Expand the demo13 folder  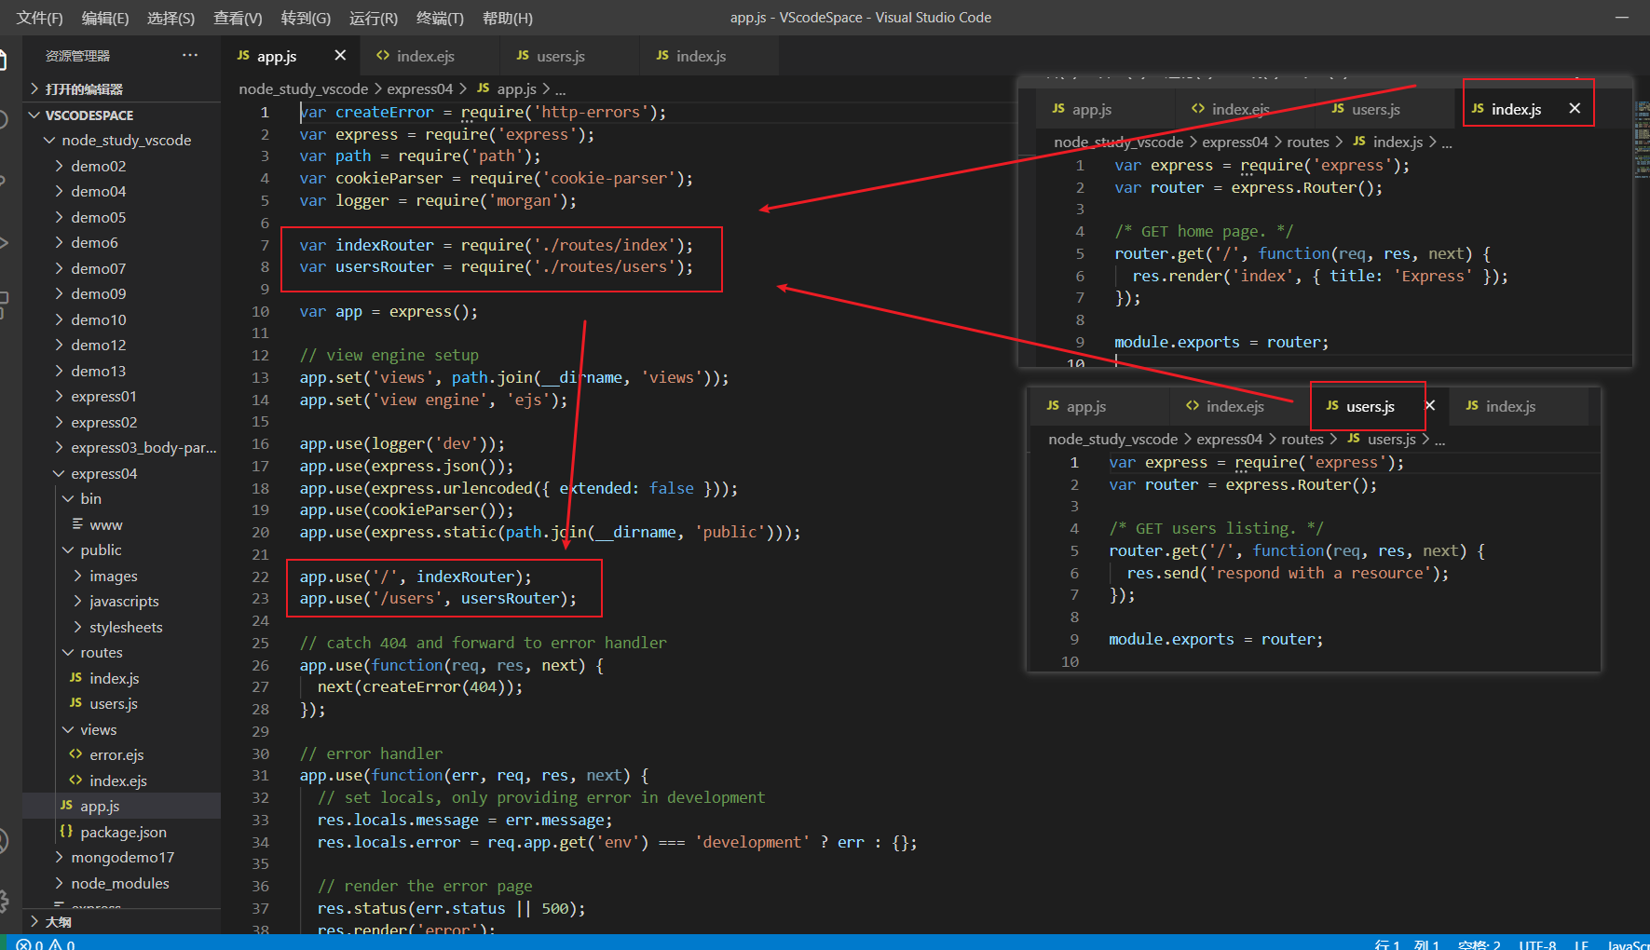(x=121, y=371)
